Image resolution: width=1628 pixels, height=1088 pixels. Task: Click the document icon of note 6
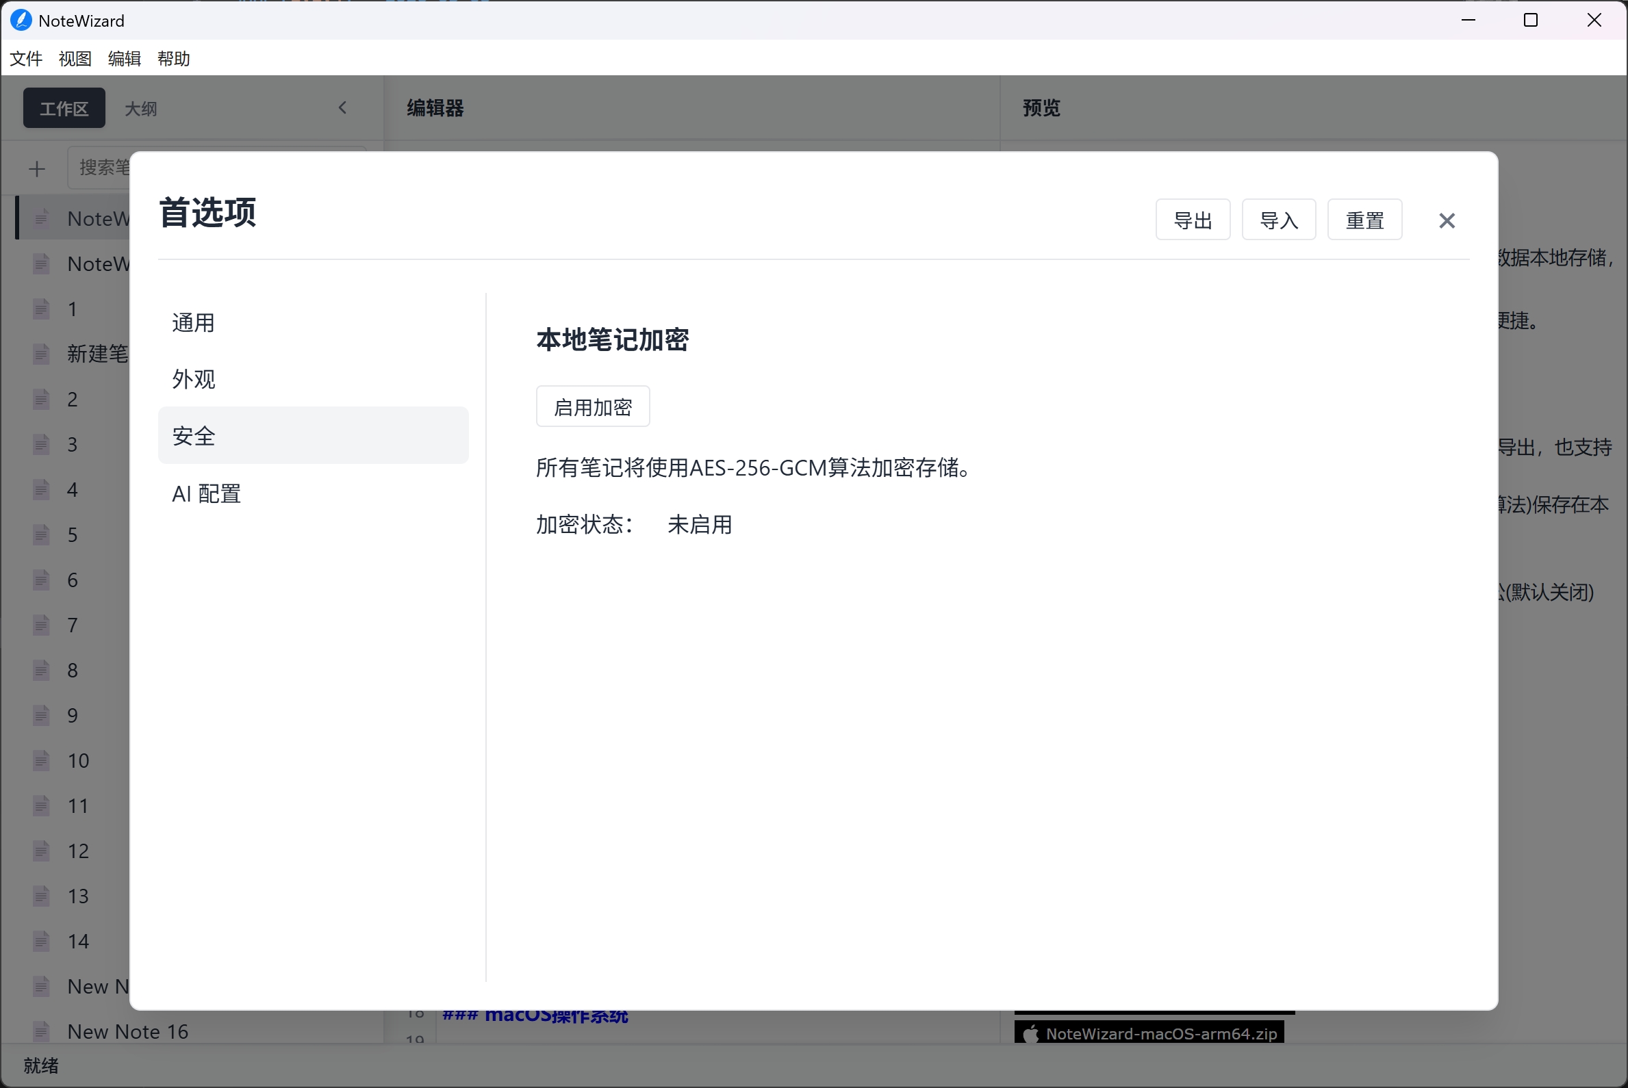coord(41,580)
